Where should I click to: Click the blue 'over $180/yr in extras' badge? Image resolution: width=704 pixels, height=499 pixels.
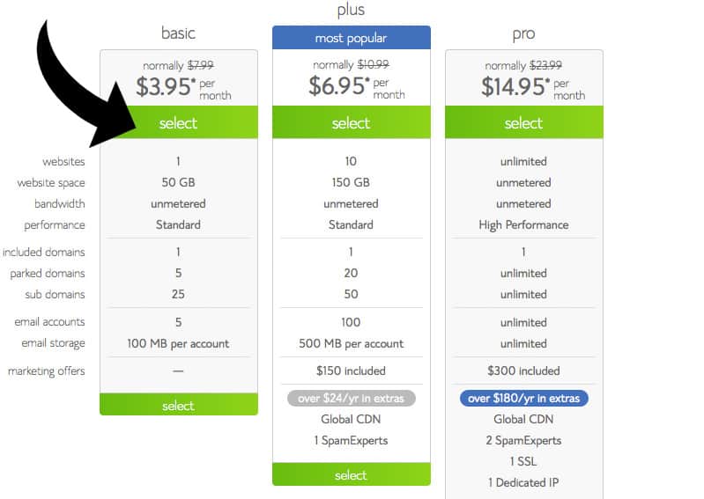click(523, 399)
